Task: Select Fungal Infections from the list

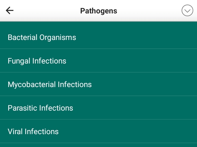Action: [99, 61]
